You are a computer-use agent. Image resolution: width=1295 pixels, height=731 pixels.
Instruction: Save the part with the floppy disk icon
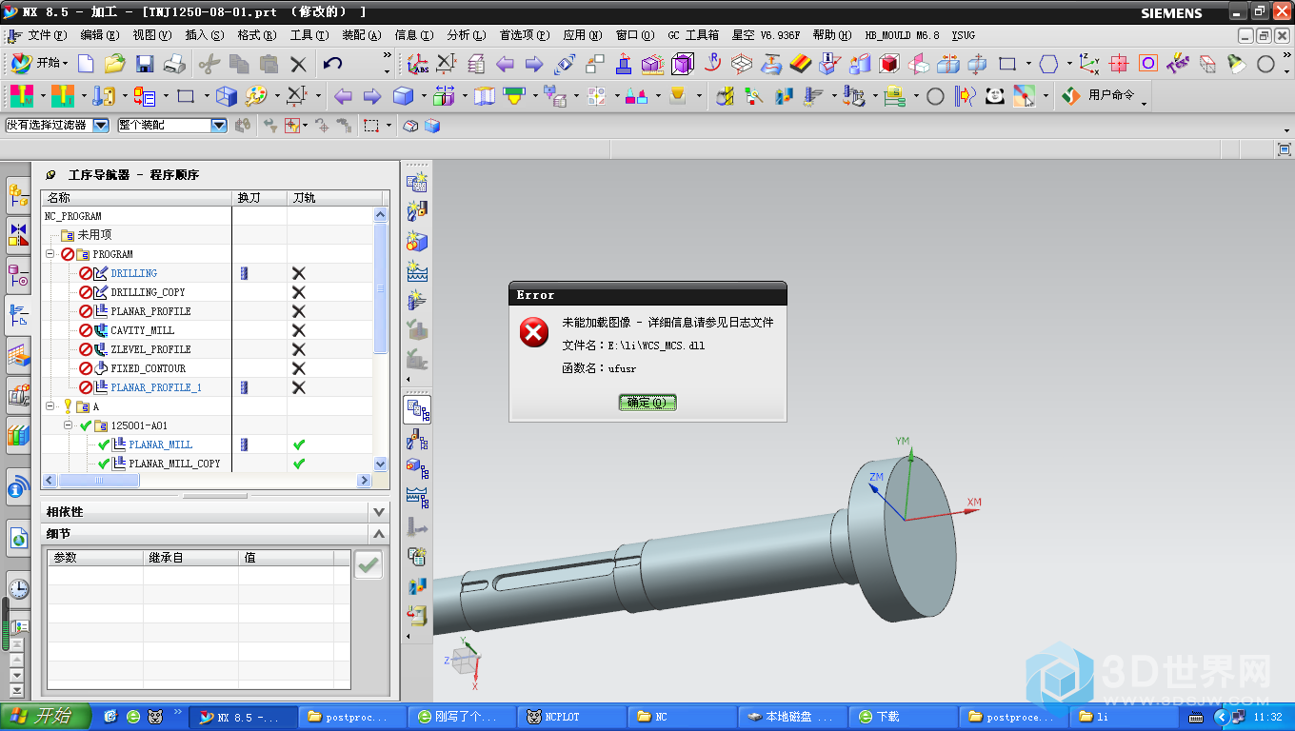145,64
